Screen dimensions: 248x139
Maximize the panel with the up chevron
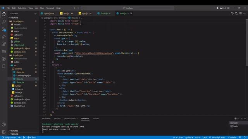tap(241, 119)
